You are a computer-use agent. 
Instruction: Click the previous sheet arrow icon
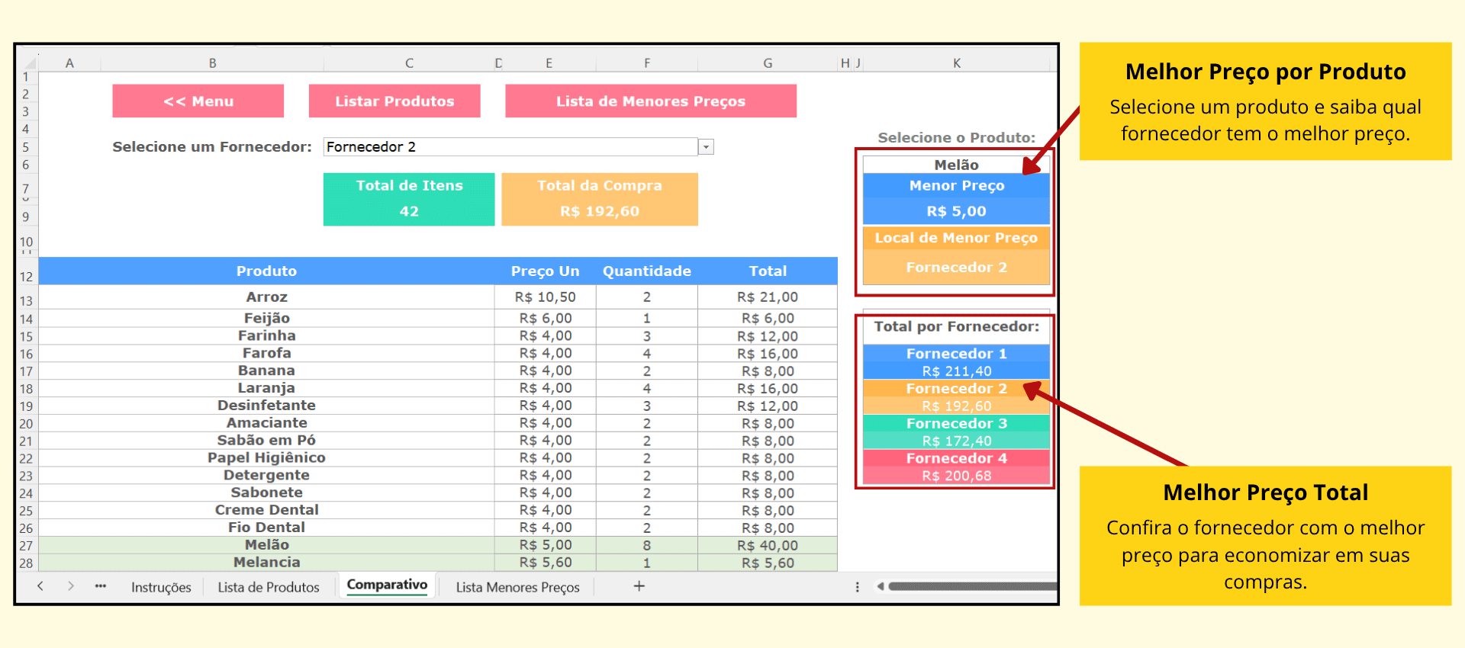40,586
